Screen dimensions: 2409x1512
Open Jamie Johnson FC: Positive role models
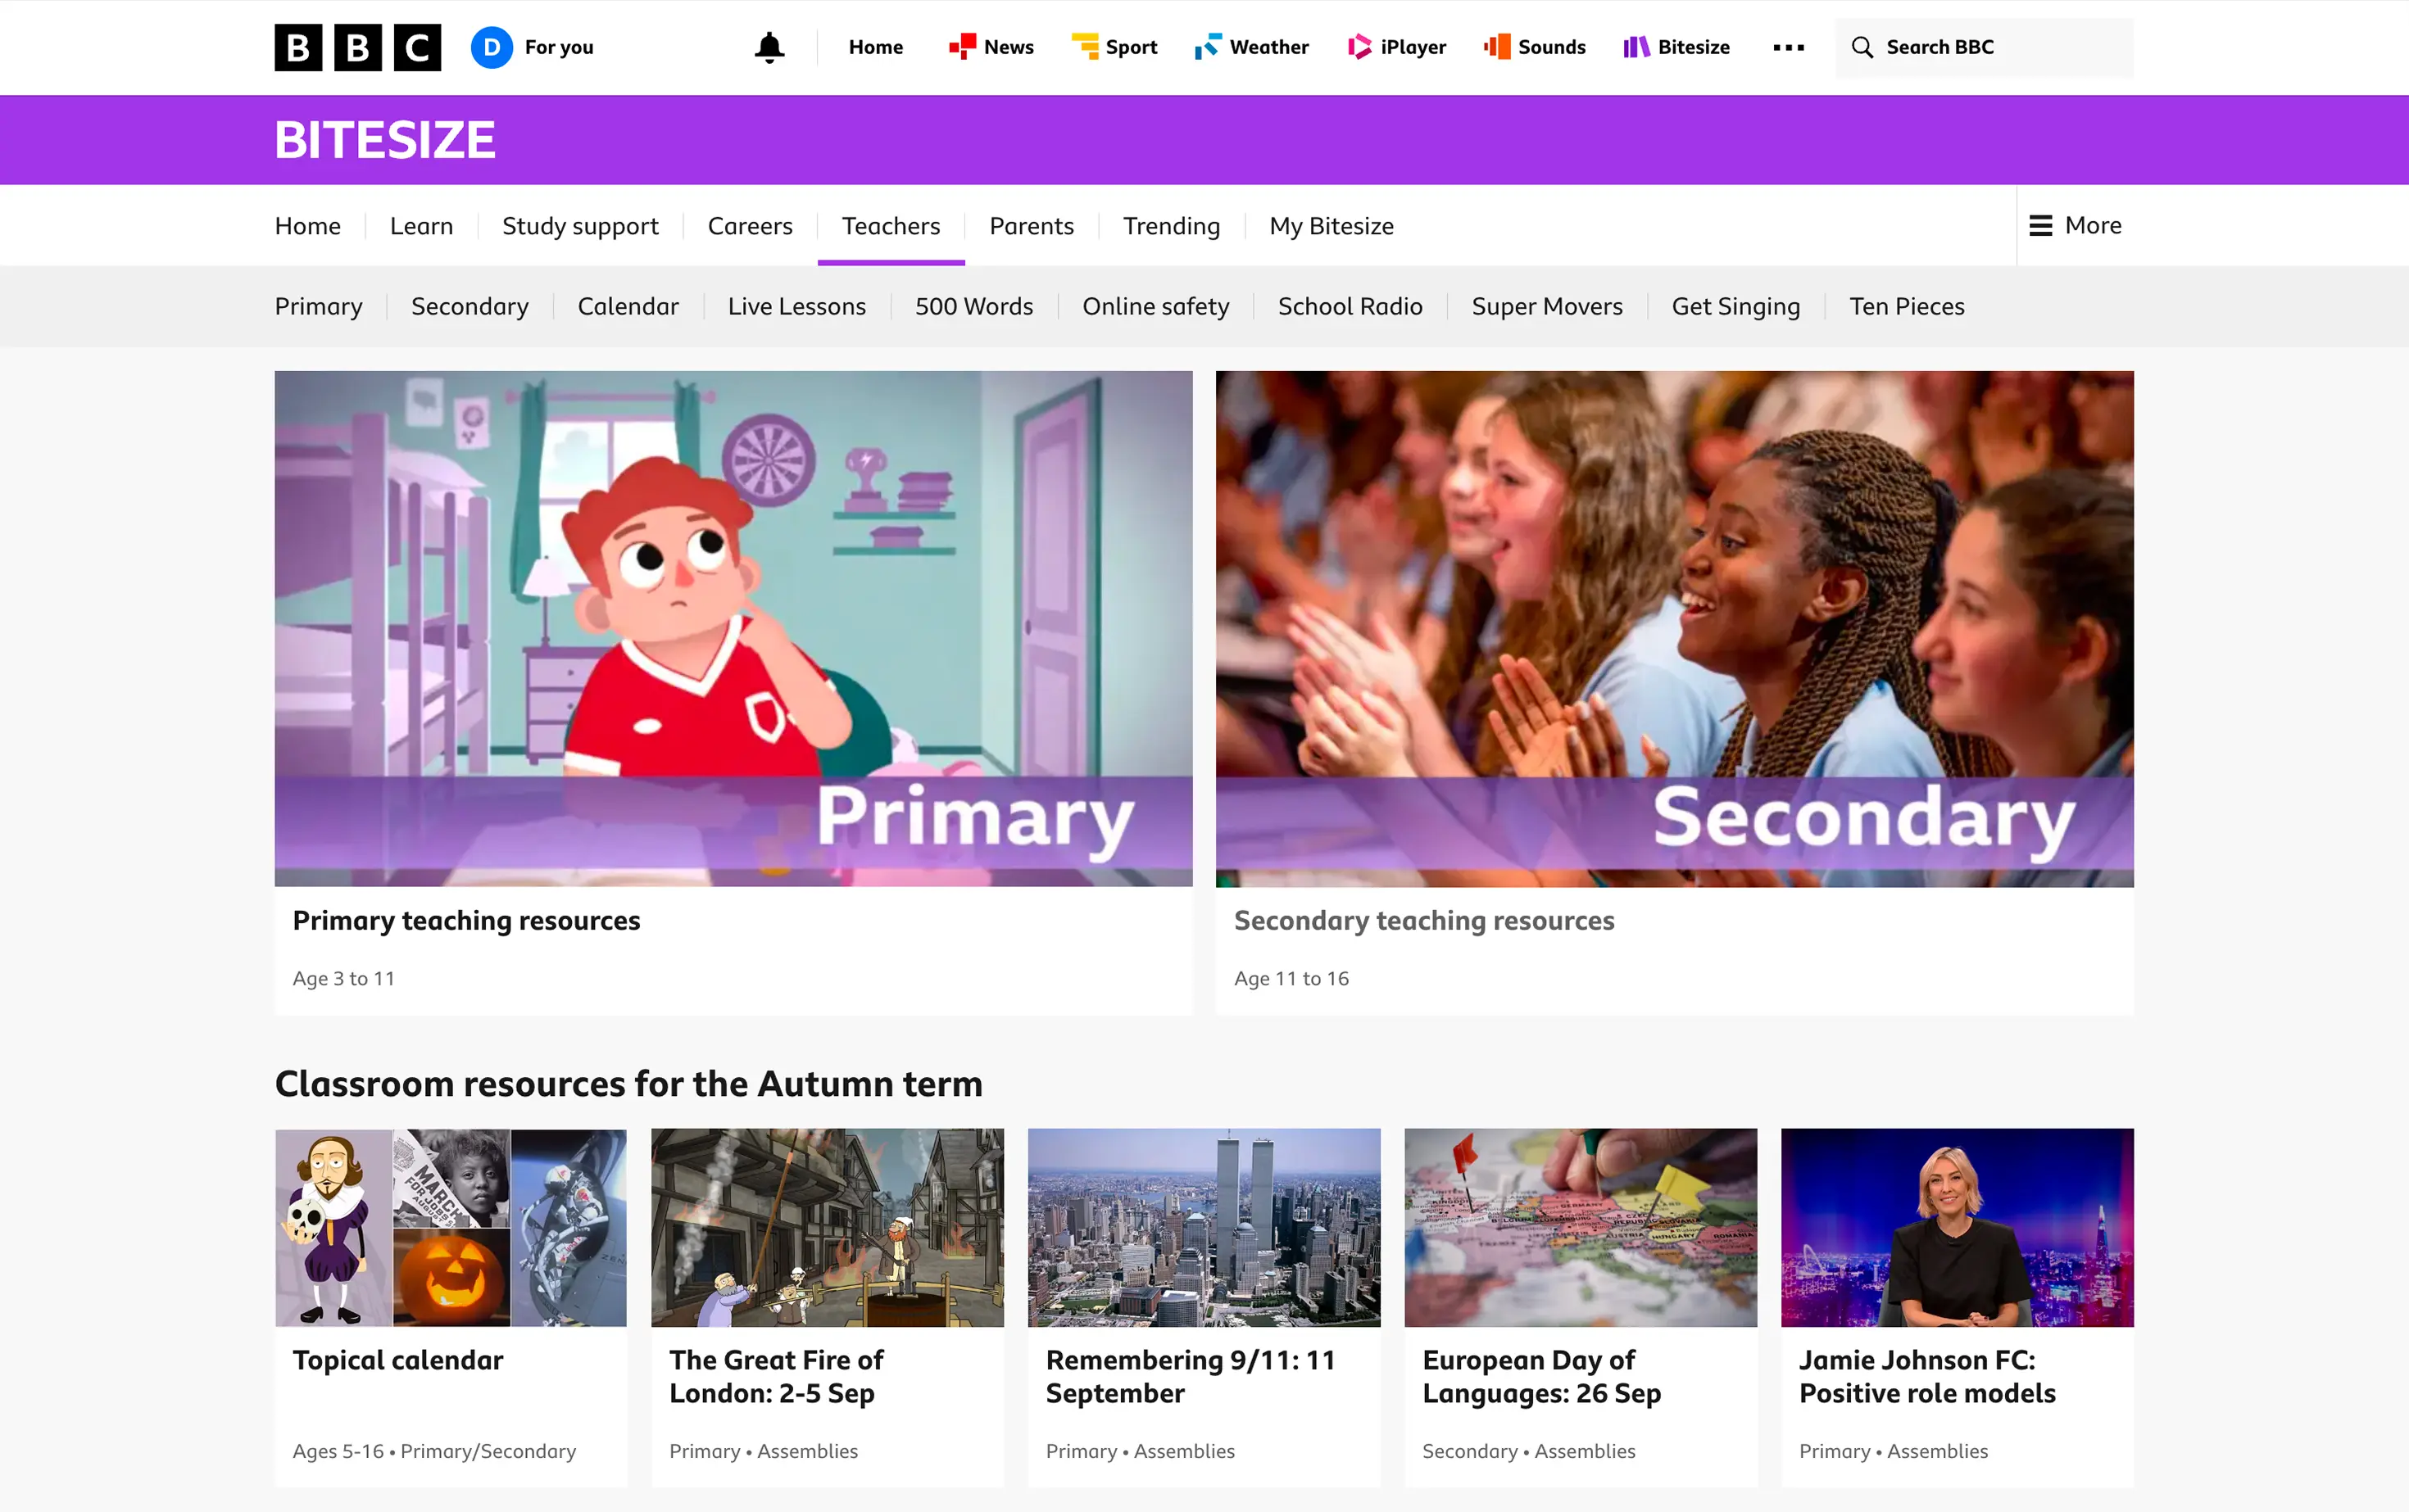pyautogui.click(x=1927, y=1376)
